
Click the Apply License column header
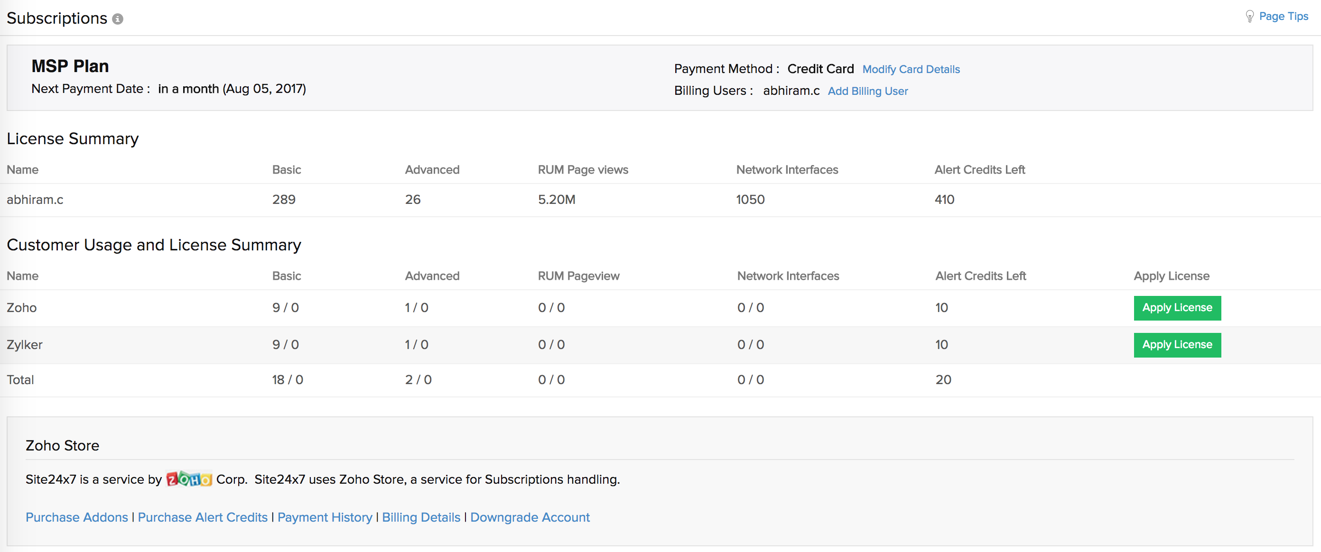click(x=1171, y=276)
